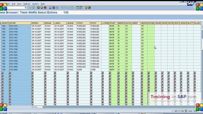This screenshot has width=203, height=114.
Task: Click material number cell E70-1521
Action: tap(20, 52)
